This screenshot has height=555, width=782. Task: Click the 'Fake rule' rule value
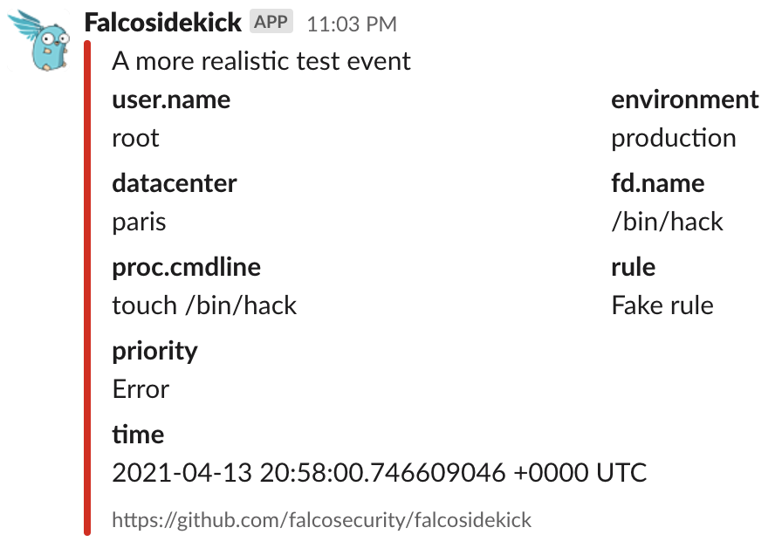(x=662, y=305)
